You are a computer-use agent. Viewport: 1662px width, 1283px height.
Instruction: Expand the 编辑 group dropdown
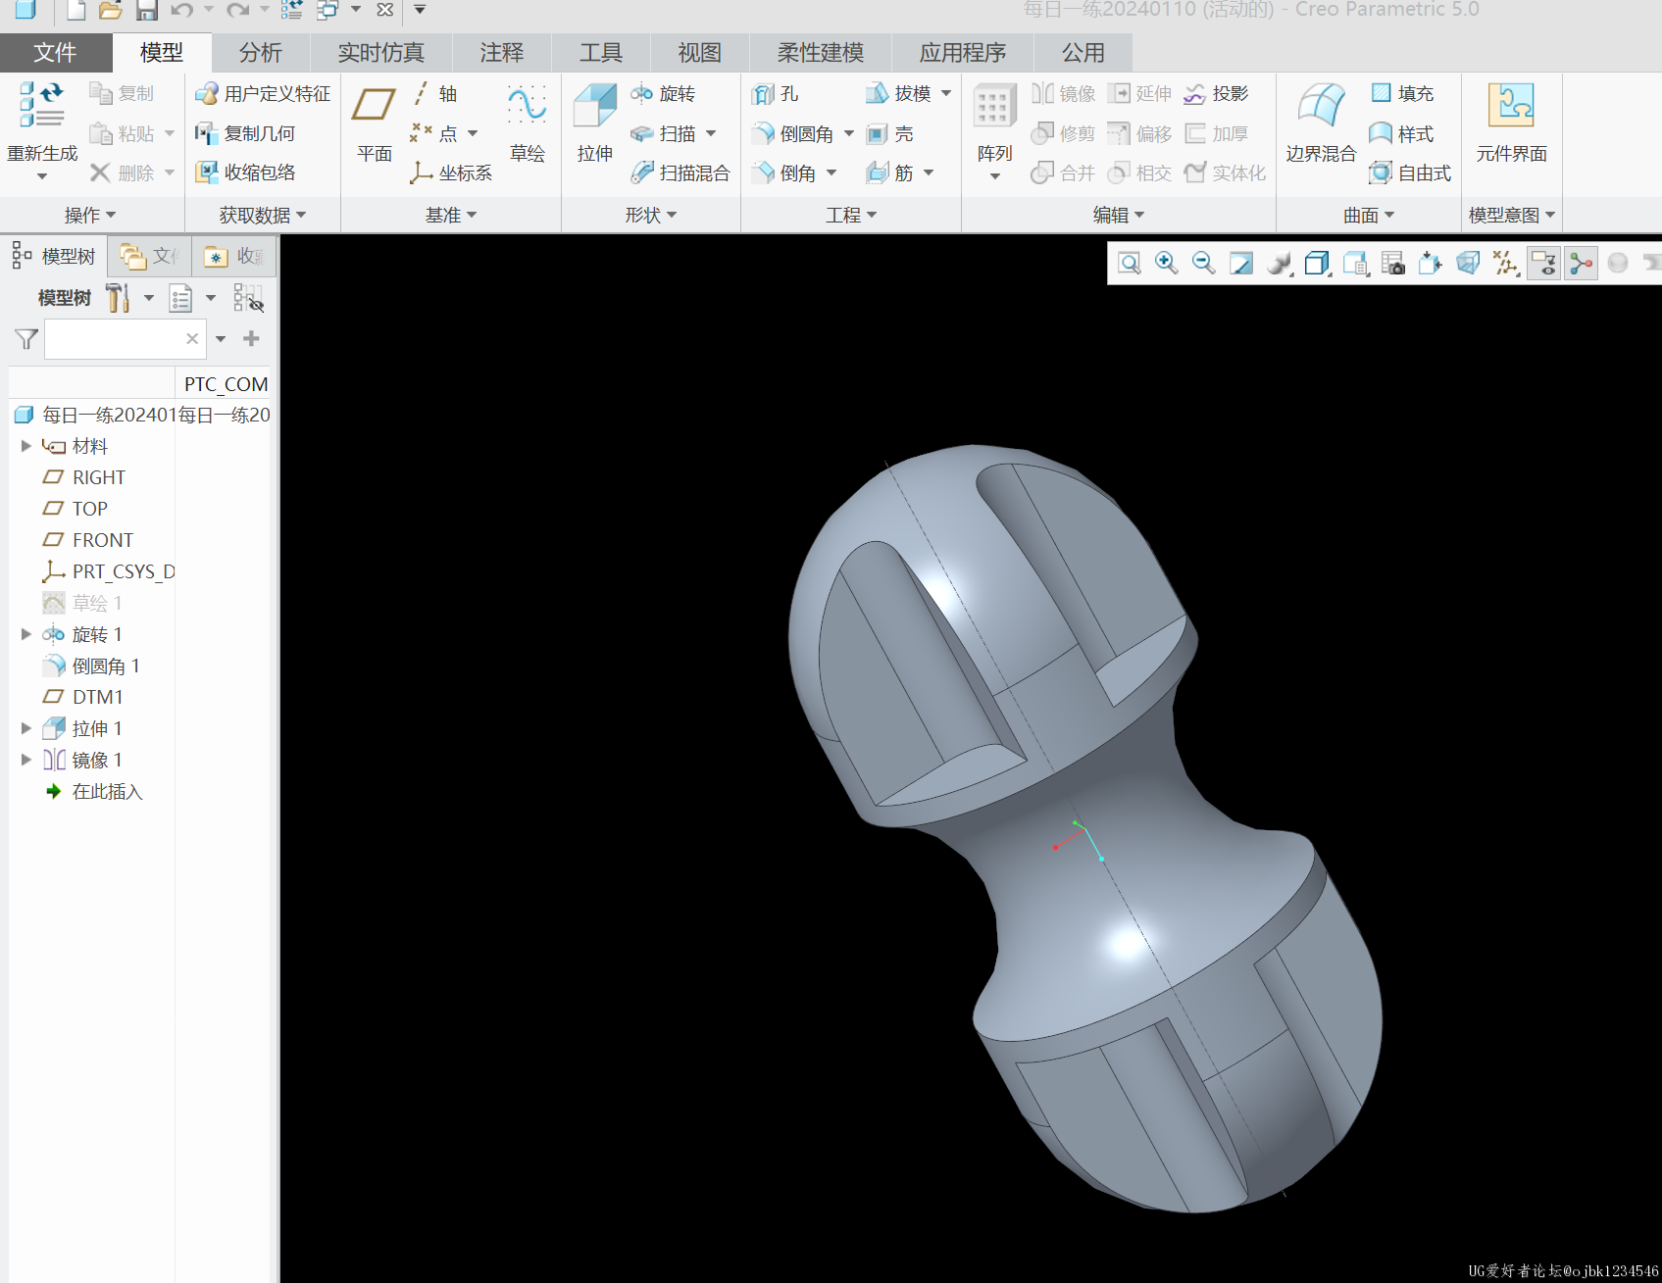[x=1119, y=215]
